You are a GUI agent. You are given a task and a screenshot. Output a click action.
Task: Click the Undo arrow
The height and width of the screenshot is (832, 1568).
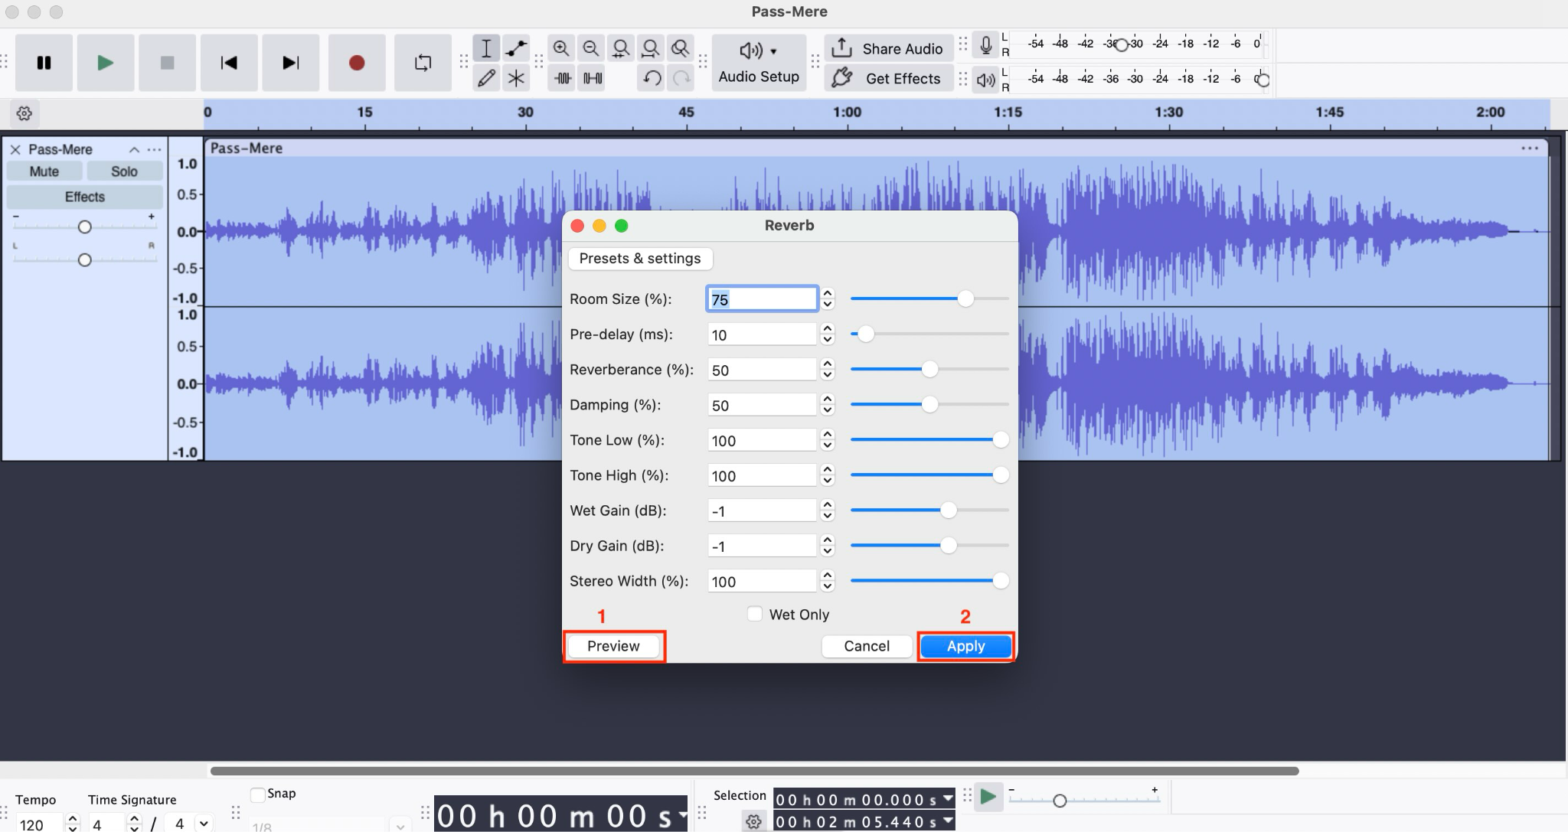click(x=652, y=78)
